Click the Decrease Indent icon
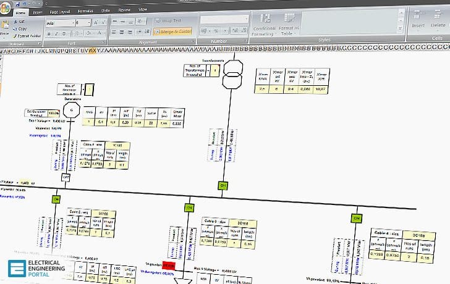The height and width of the screenshot is (284, 450). (139, 31)
